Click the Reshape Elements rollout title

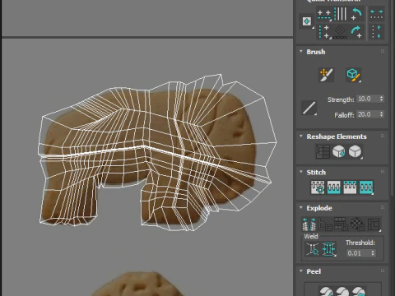coord(337,136)
